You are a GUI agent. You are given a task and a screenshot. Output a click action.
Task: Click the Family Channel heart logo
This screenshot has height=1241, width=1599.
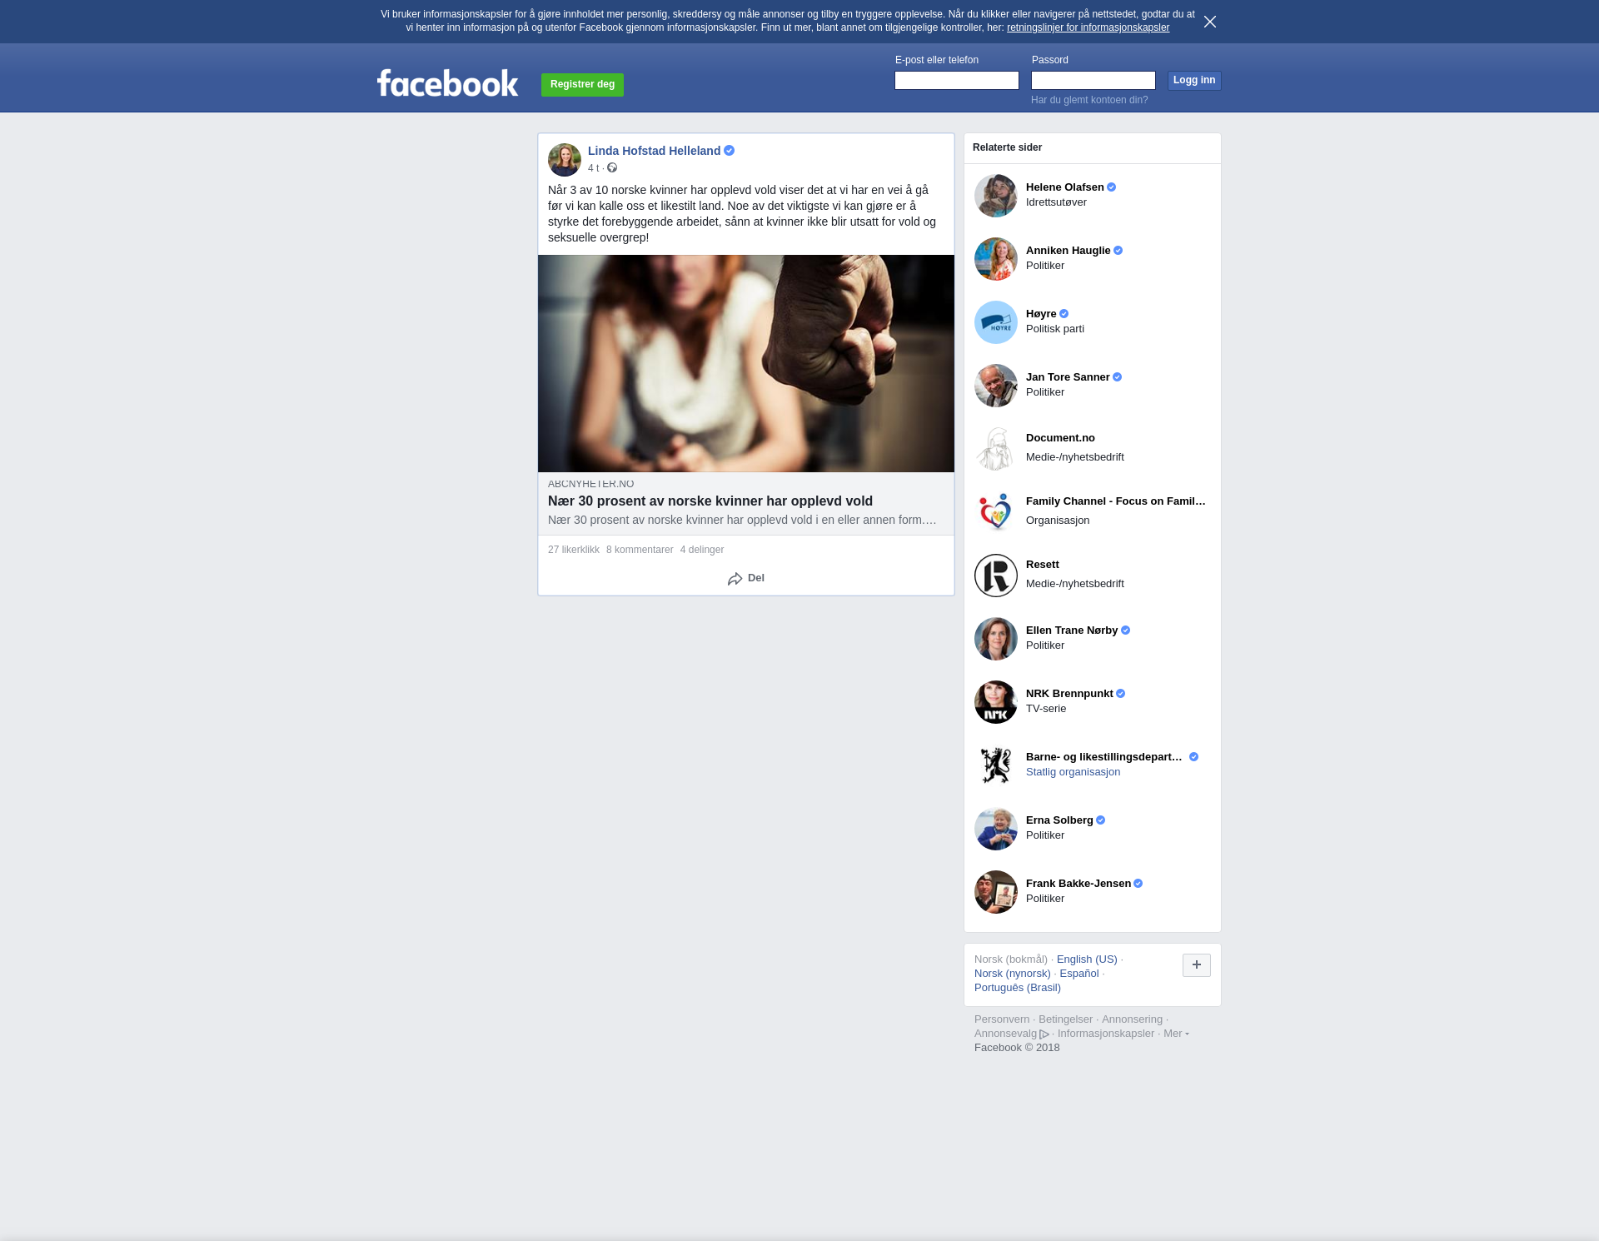pyautogui.click(x=995, y=512)
